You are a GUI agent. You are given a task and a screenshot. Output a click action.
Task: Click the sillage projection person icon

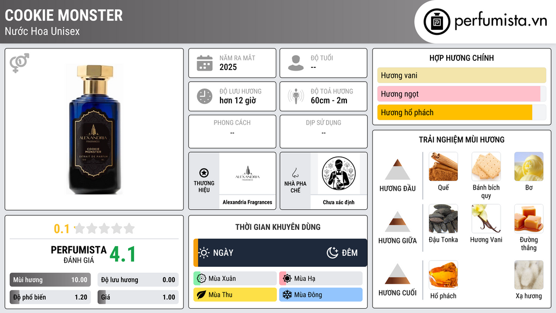click(296, 96)
